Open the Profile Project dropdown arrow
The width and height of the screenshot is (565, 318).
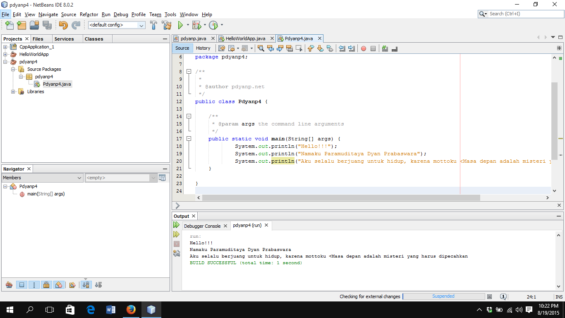point(222,25)
